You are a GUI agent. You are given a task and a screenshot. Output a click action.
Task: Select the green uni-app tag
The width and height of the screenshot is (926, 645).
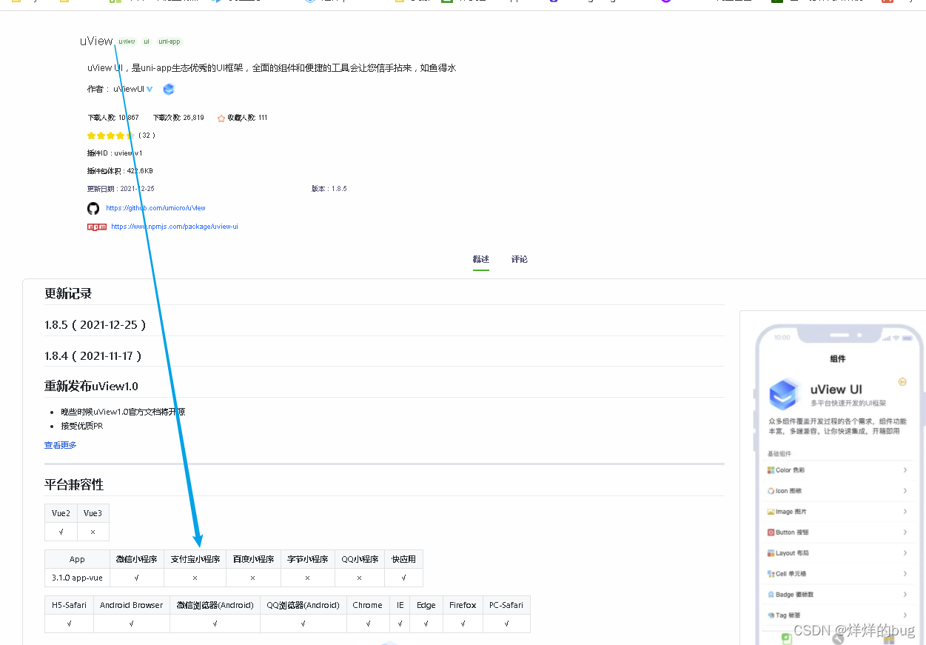(x=170, y=41)
